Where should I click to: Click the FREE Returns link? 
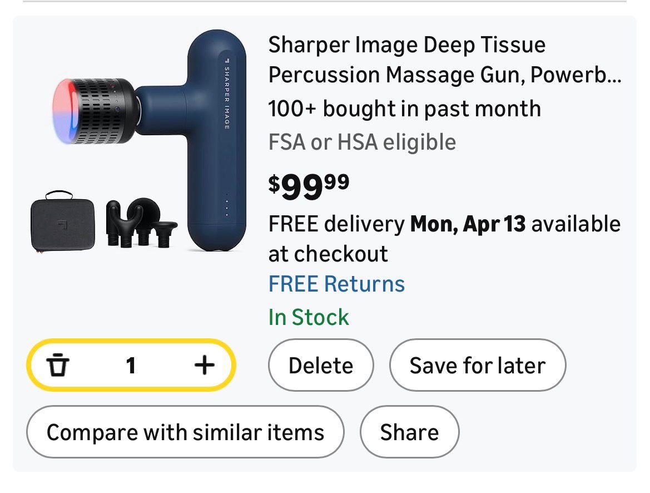click(336, 284)
